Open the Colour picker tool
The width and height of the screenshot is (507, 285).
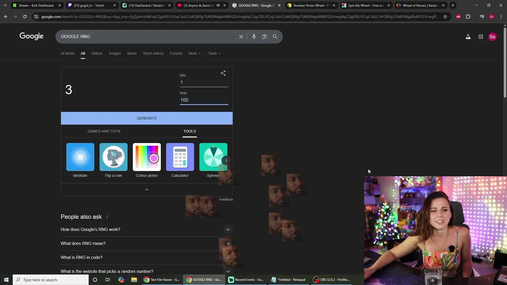[147, 160]
